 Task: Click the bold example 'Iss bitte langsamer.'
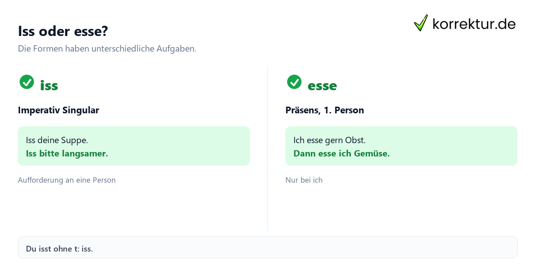[67, 153]
